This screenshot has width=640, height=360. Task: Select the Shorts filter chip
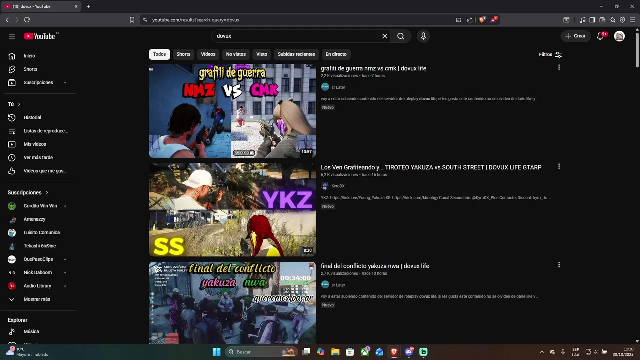183,54
